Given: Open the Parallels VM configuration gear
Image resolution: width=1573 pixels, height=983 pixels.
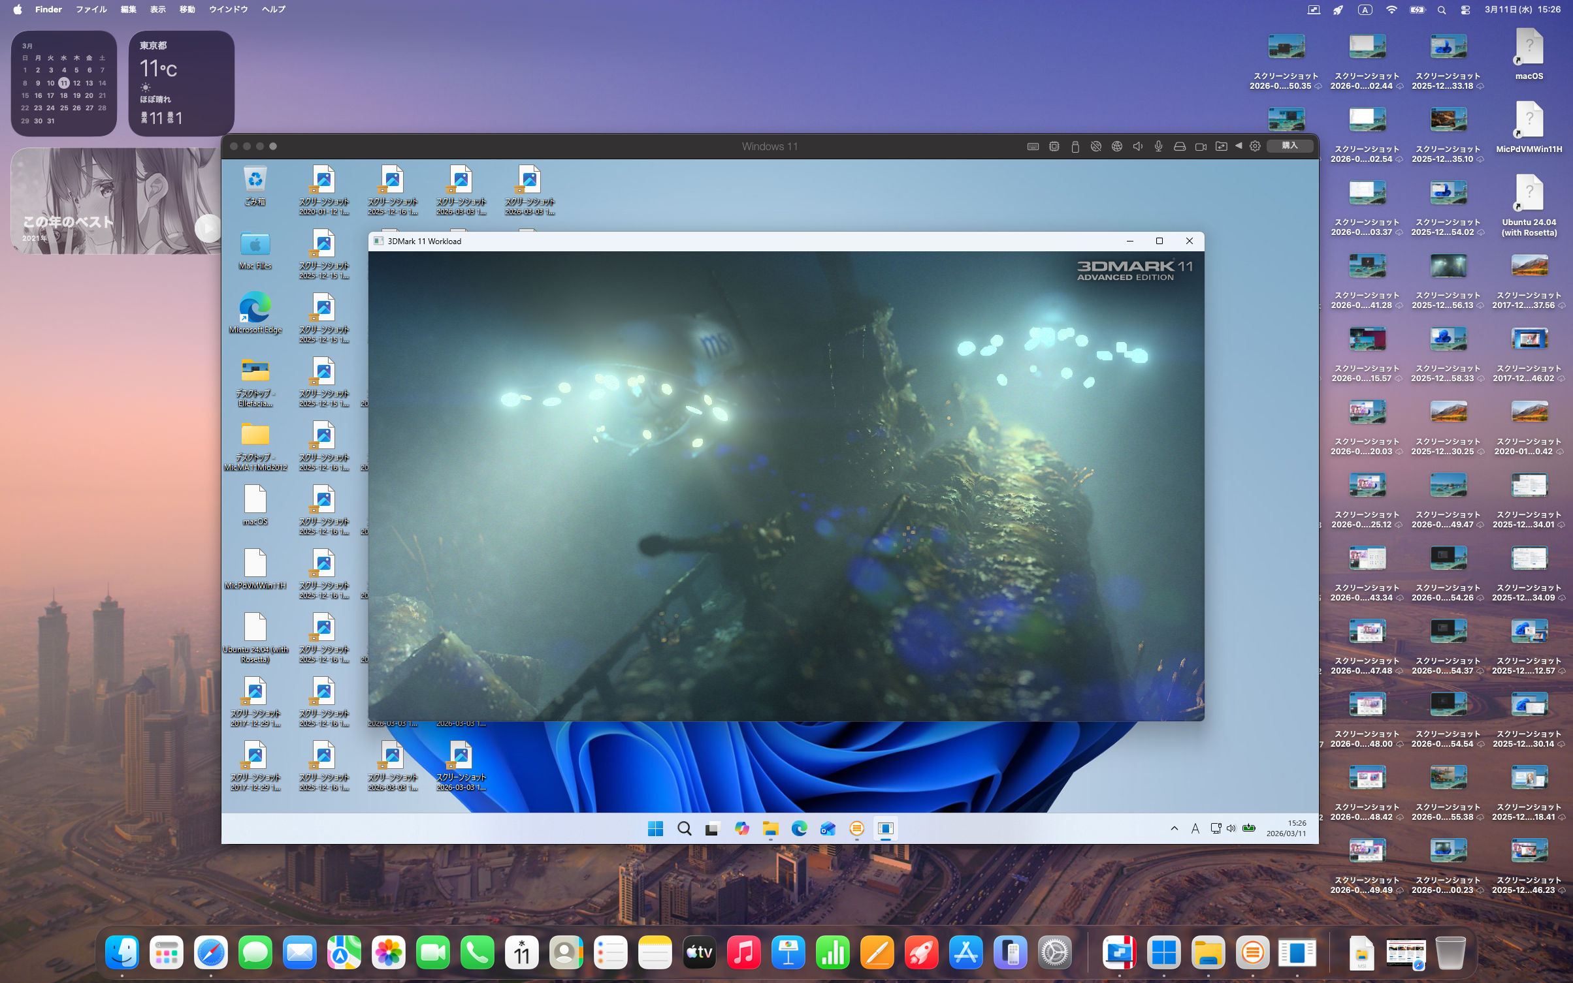Looking at the screenshot, I should 1255,146.
